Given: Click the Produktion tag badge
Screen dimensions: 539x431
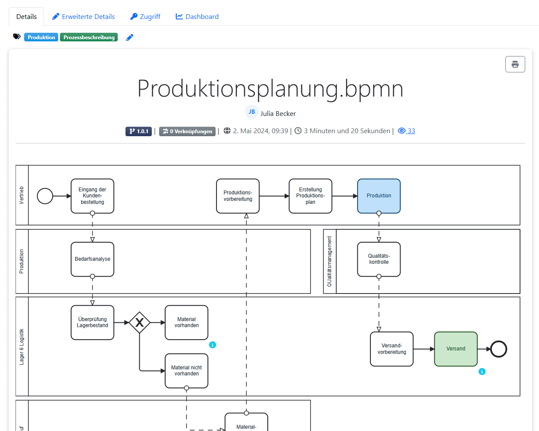Looking at the screenshot, I should coord(41,37).
